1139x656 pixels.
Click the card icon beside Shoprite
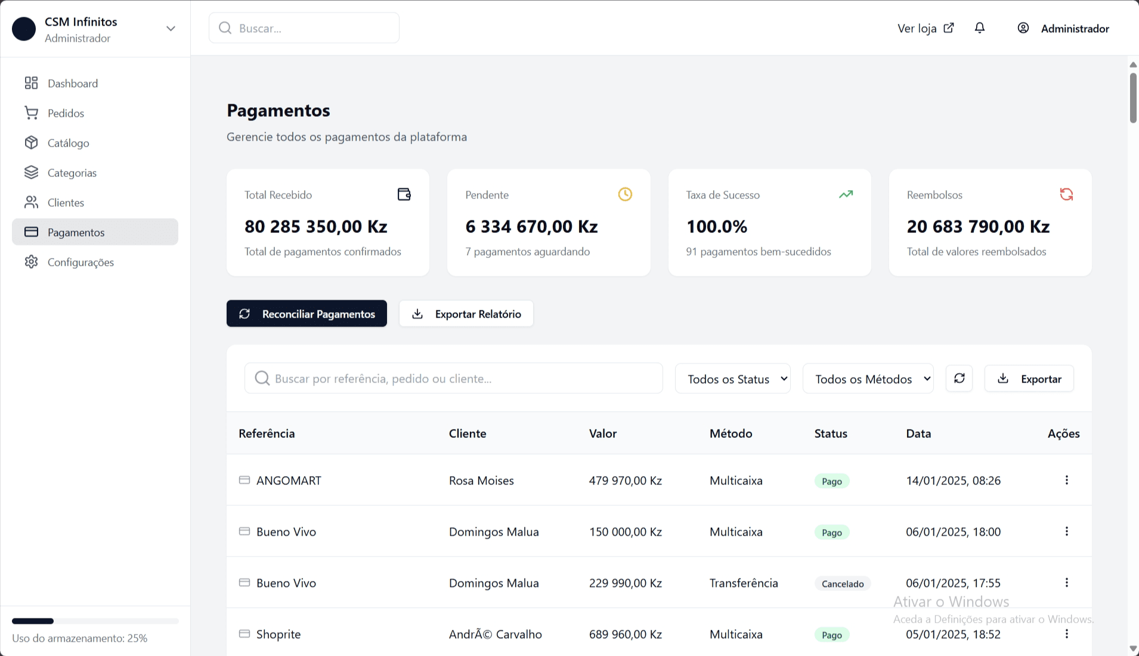tap(244, 634)
